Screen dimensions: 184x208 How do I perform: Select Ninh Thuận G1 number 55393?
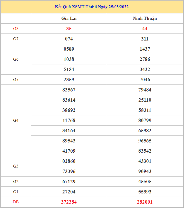[x=145, y=192]
